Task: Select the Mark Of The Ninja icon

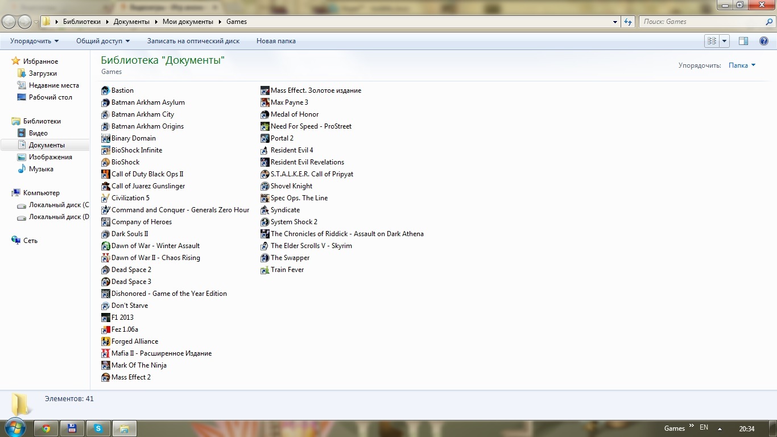Action: click(x=105, y=365)
